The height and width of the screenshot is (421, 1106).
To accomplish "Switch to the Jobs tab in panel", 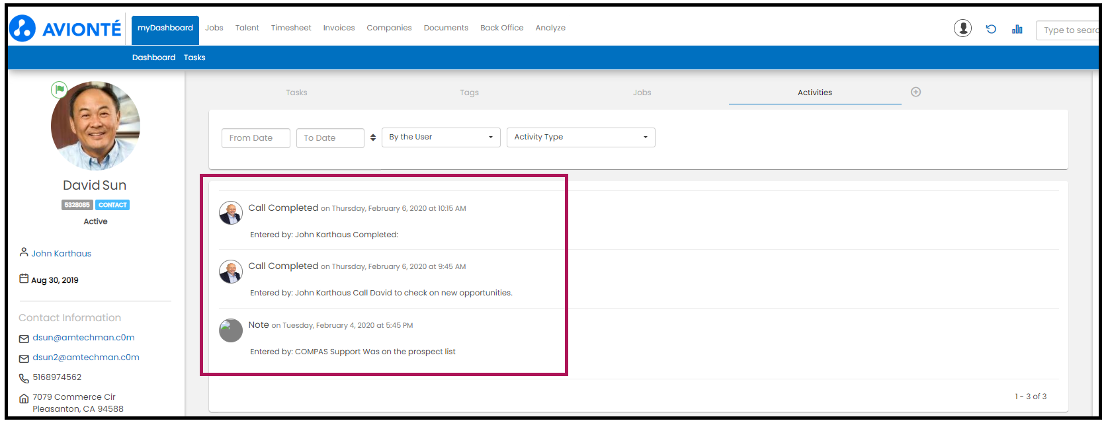I will point(642,93).
